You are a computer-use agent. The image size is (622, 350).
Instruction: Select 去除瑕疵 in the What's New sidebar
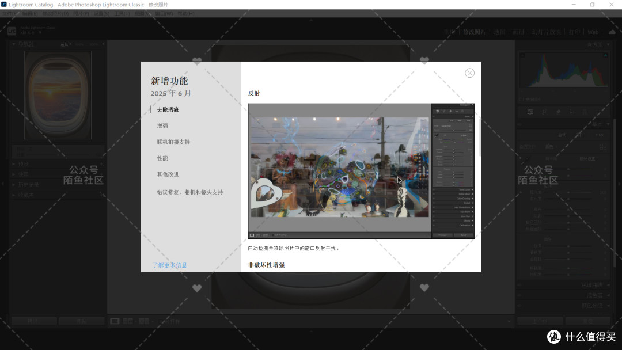[168, 110]
